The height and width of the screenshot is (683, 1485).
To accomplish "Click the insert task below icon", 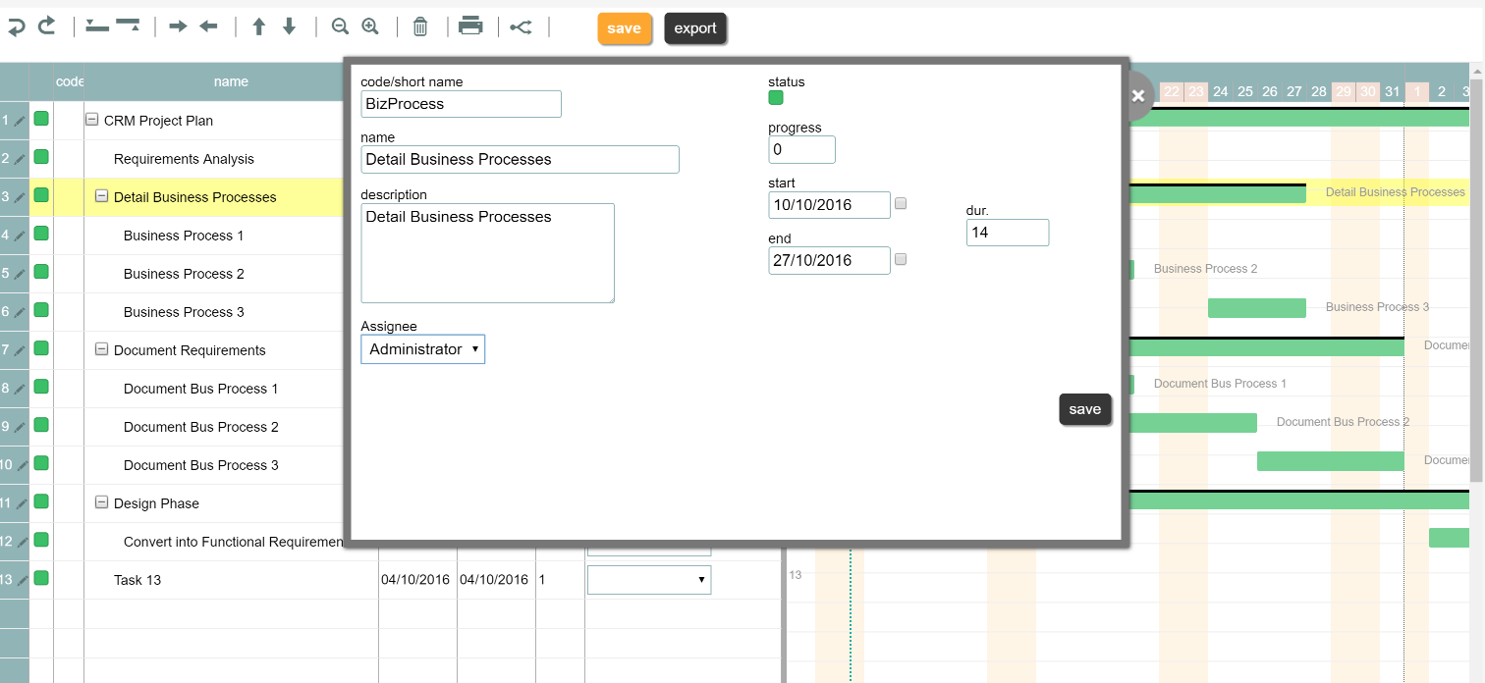I will tap(128, 26).
